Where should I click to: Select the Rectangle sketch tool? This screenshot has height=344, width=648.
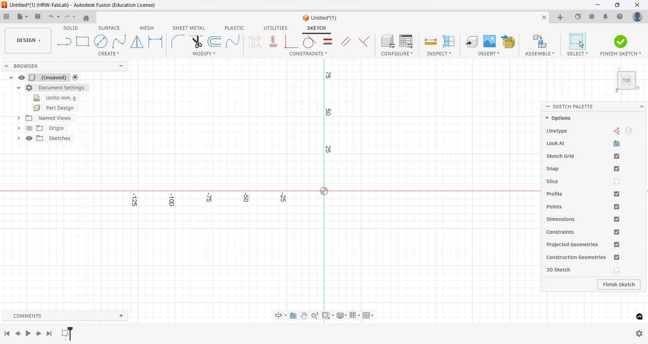point(82,42)
